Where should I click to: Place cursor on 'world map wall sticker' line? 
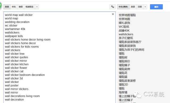tap(19, 15)
